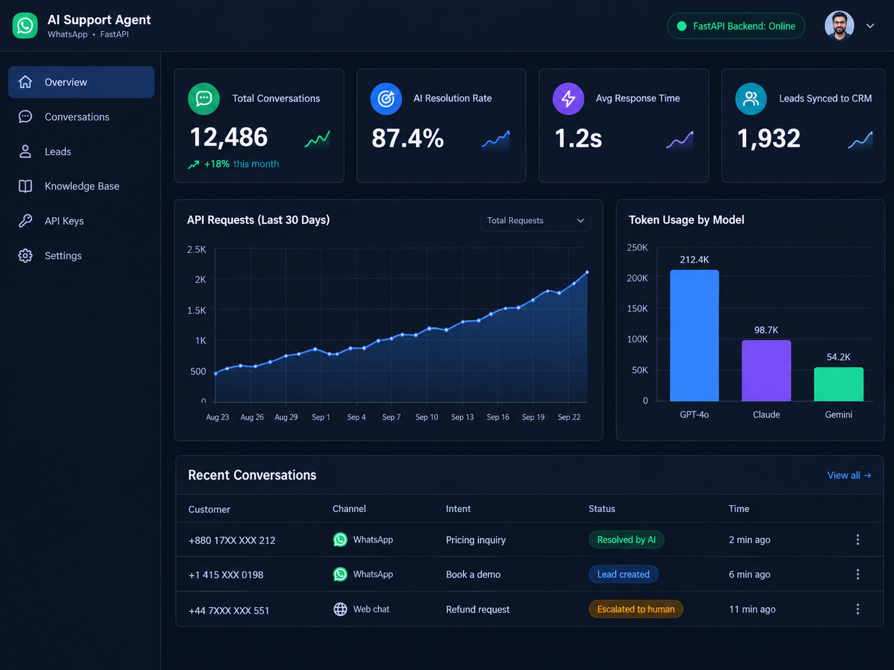Viewport: 894px width, 670px height.
Task: Click the View all link
Action: click(849, 475)
